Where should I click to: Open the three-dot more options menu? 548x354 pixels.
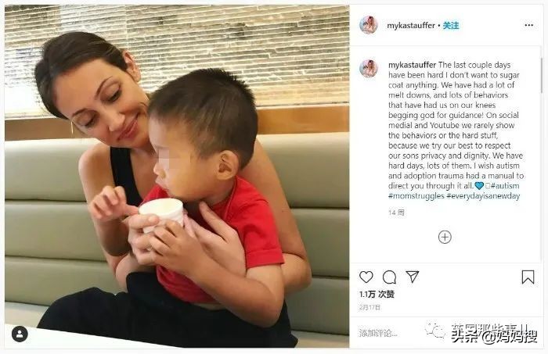point(528,25)
